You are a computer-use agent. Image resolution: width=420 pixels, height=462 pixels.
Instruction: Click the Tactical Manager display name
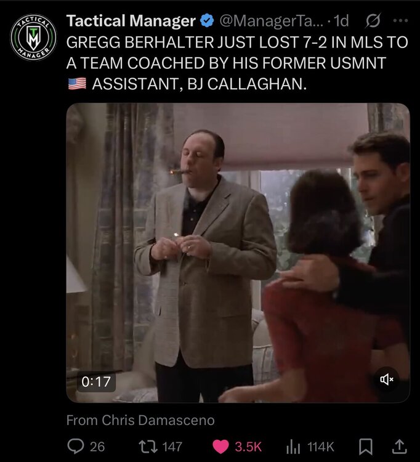click(131, 21)
